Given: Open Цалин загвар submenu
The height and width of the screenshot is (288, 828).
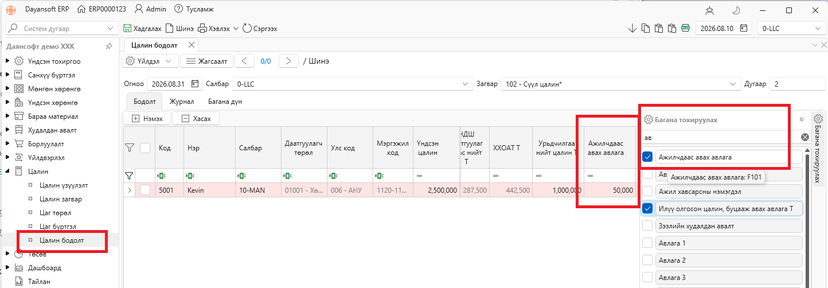Looking at the screenshot, I should click(61, 199).
